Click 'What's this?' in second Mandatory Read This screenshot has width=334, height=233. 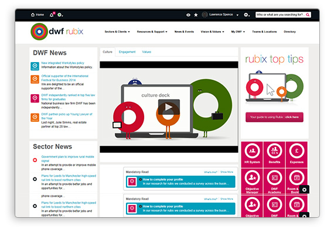click(x=210, y=199)
